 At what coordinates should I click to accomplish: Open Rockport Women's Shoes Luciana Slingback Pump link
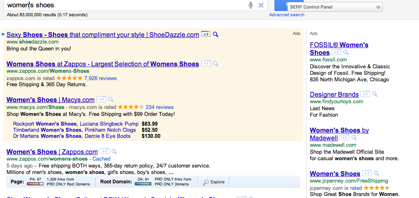(76, 124)
